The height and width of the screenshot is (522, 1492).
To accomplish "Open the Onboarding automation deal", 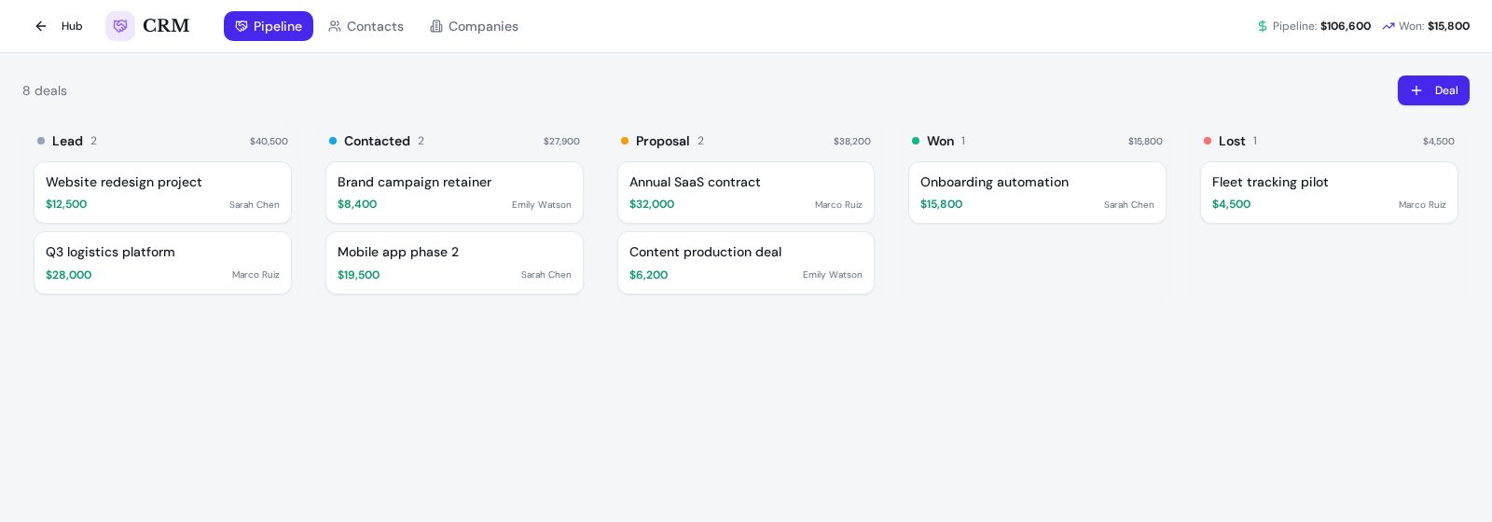I will click(x=1037, y=193).
